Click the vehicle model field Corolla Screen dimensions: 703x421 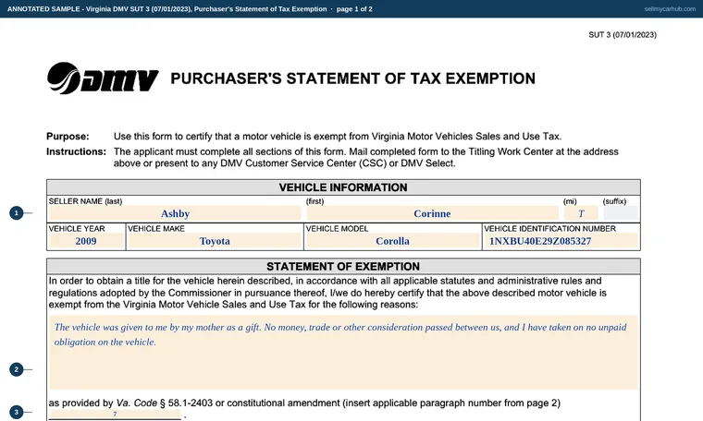(x=393, y=241)
